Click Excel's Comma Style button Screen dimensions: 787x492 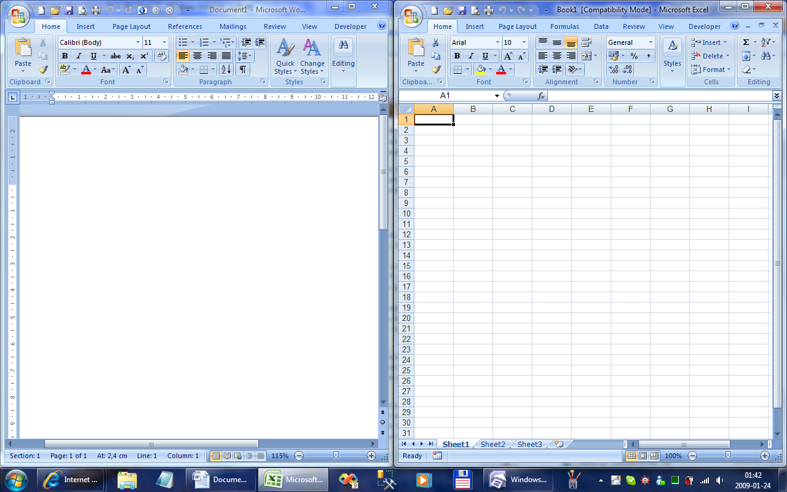pyautogui.click(x=648, y=56)
